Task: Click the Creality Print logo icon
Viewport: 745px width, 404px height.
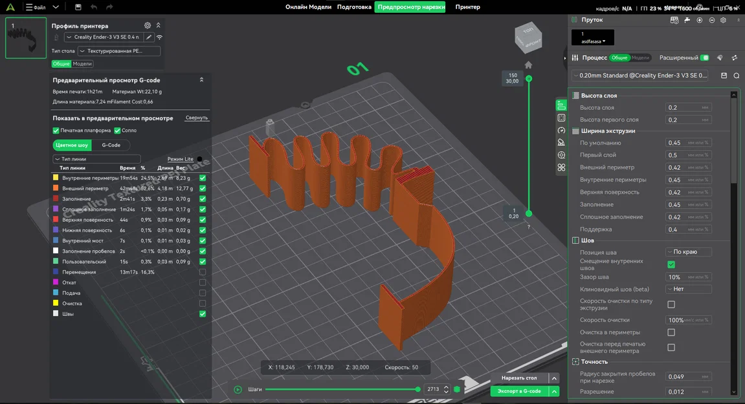Action: 10,7
